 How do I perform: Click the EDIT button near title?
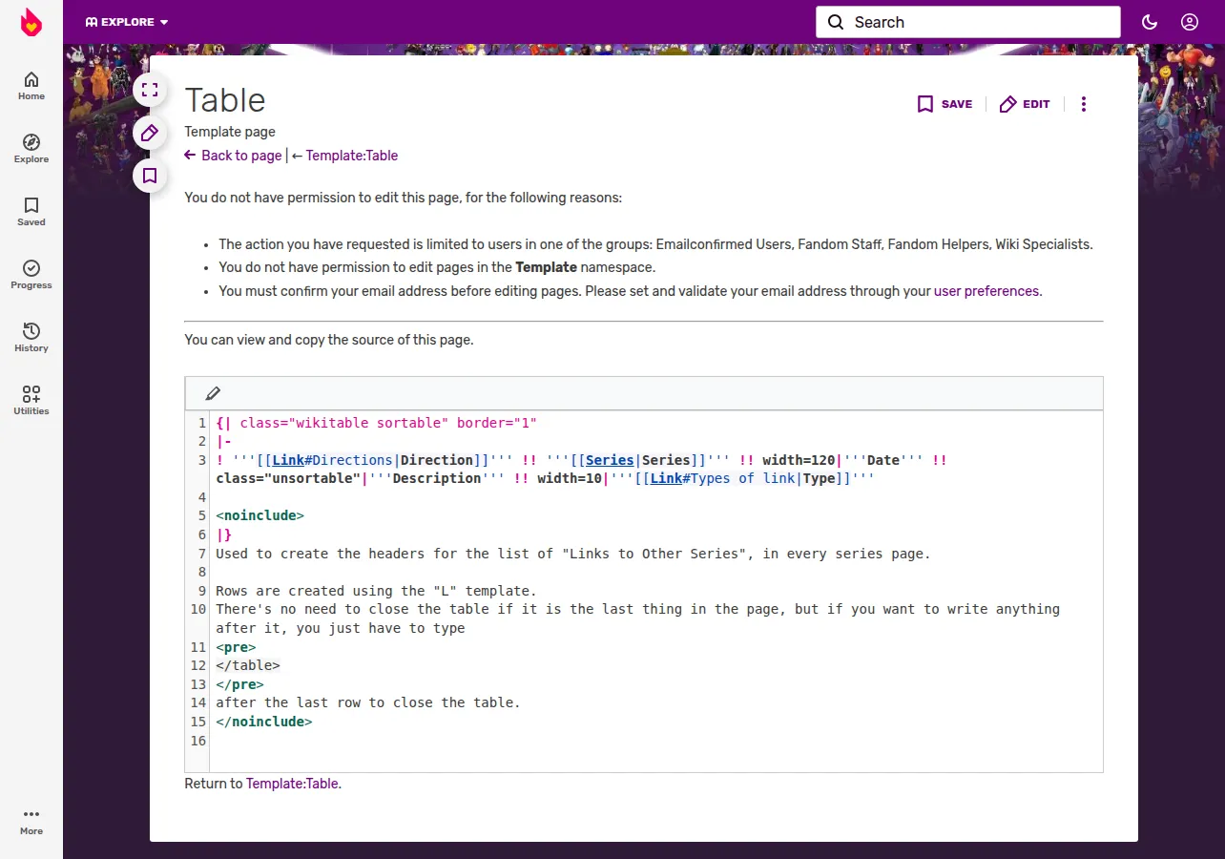pos(1025,104)
